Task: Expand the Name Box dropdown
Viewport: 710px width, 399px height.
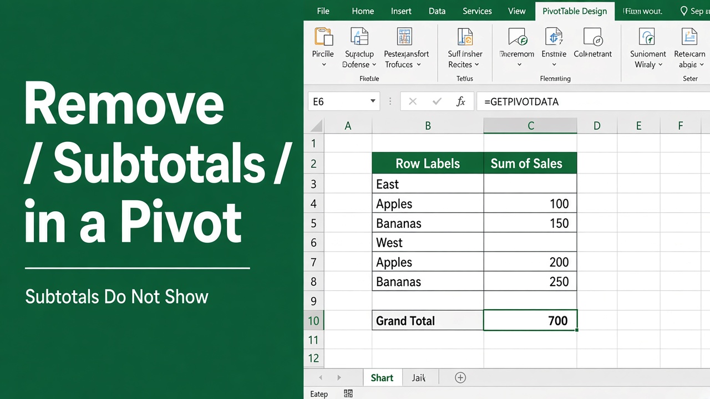Action: pos(373,101)
